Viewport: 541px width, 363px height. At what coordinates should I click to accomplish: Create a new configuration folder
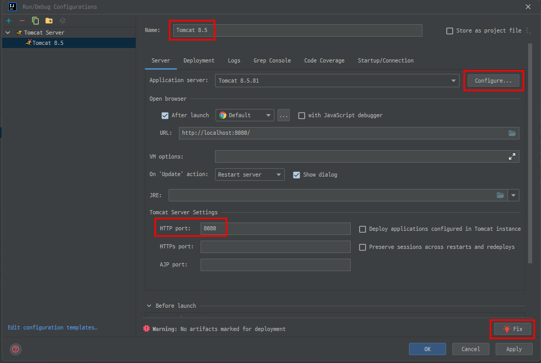49,21
